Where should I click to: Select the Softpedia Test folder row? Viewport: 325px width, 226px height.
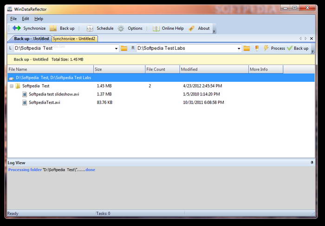tap(161, 86)
